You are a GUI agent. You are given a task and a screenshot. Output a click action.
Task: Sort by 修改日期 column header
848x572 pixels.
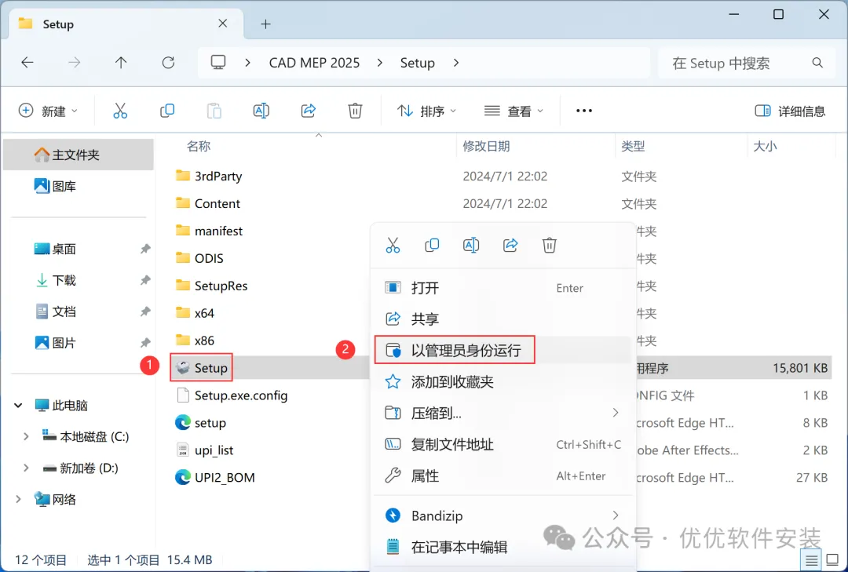coord(486,146)
